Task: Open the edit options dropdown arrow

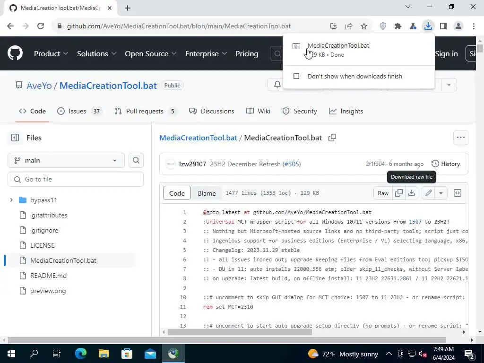Action: coord(441,193)
